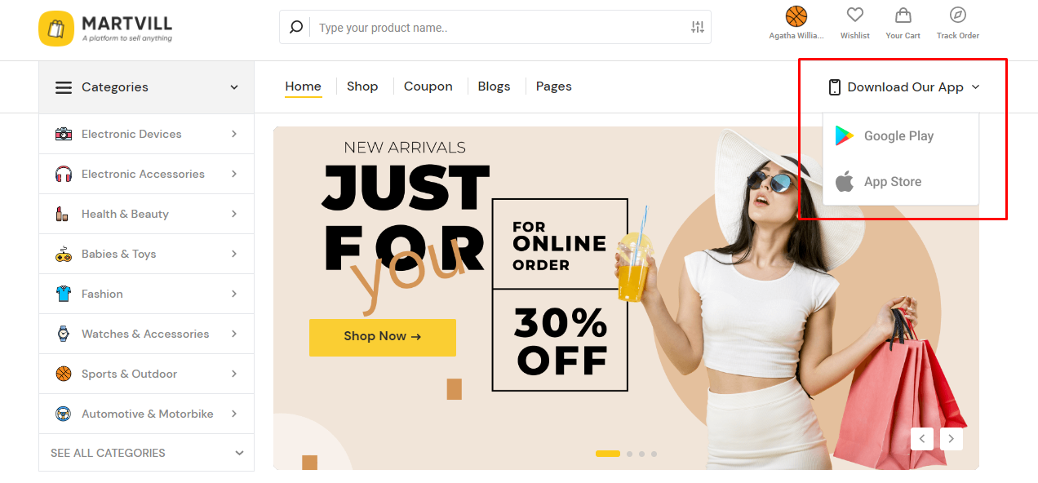Click the search magnifier icon

[x=296, y=27]
